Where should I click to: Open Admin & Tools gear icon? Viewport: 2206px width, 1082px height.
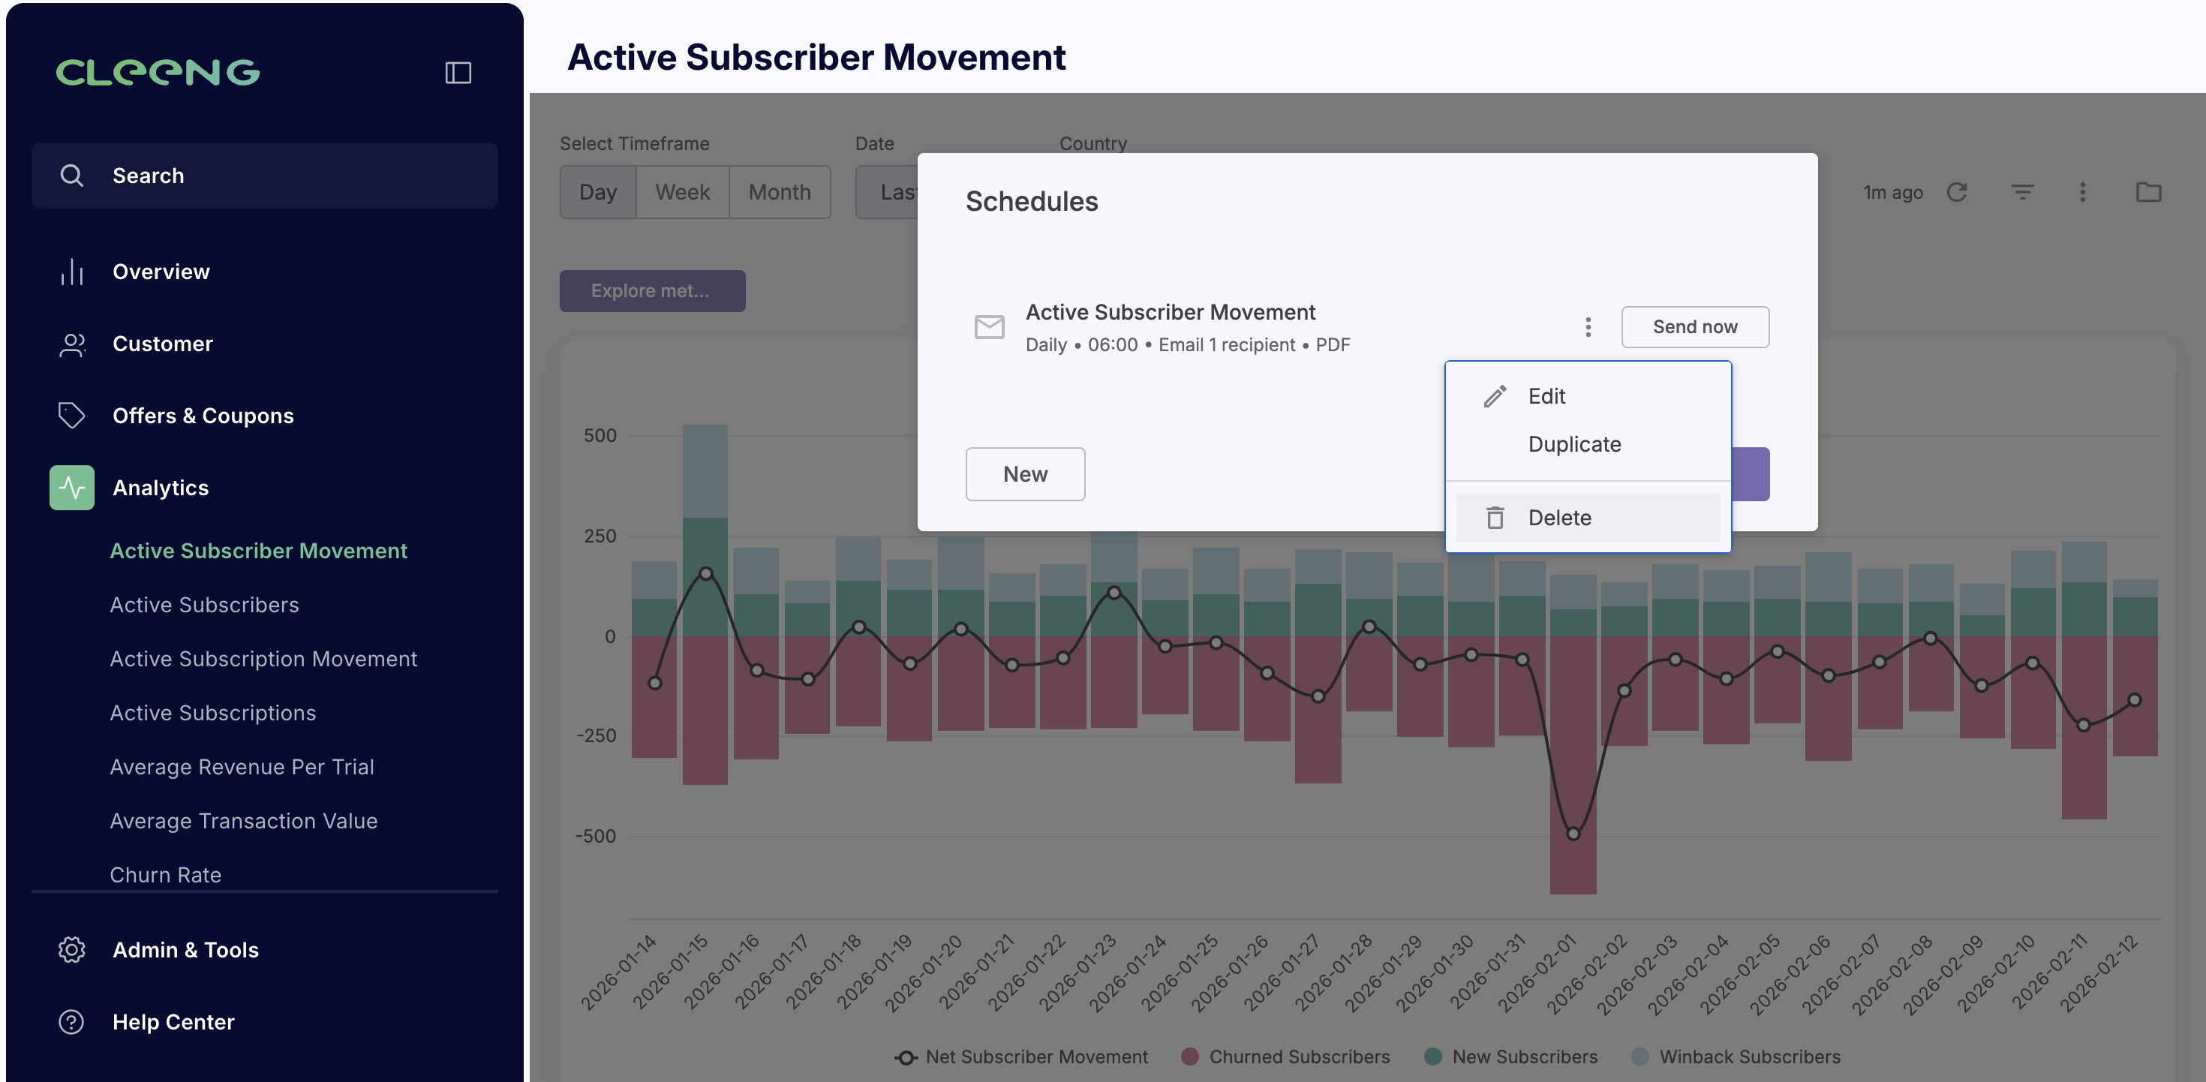pyautogui.click(x=72, y=949)
